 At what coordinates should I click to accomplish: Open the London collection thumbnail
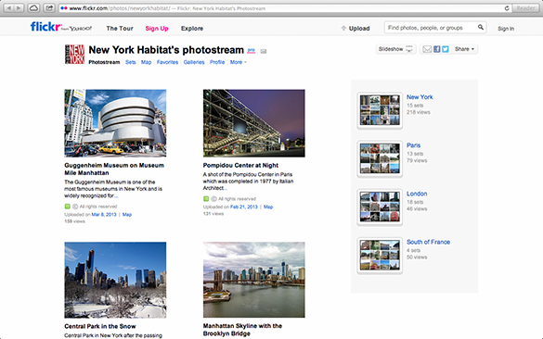tap(380, 207)
